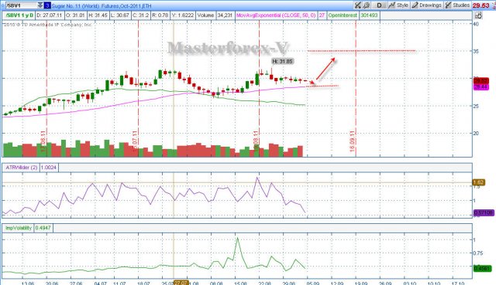Click the D: 27.07.11 date cell
The width and height of the screenshot is (496, 285).
(x=50, y=15)
